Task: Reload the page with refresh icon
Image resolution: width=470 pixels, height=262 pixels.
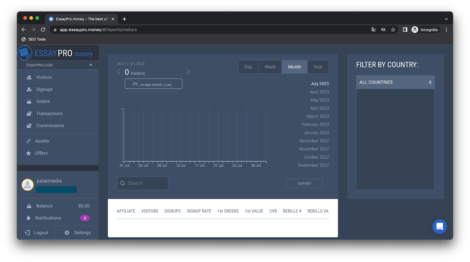Action: pyautogui.click(x=43, y=30)
